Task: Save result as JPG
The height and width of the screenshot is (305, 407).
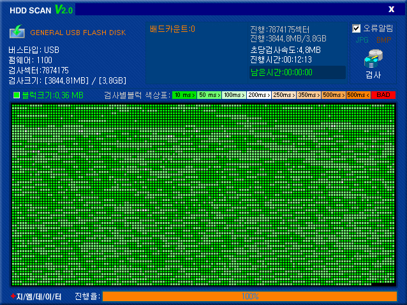Action: 362,40
